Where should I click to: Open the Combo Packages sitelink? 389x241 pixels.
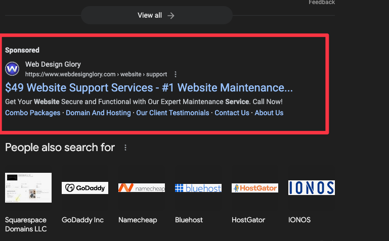click(33, 113)
